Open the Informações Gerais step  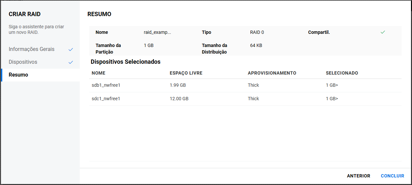32,49
